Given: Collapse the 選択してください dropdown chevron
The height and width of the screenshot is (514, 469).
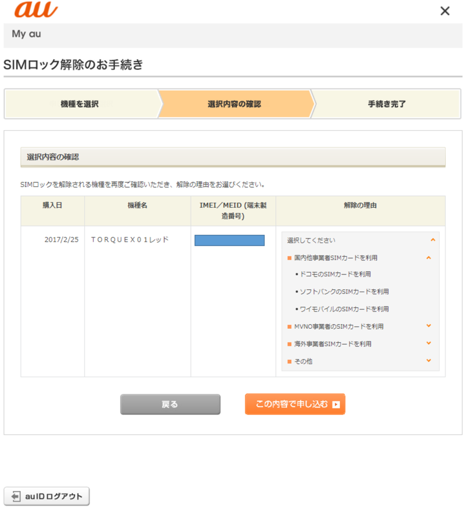Looking at the screenshot, I should (x=432, y=240).
